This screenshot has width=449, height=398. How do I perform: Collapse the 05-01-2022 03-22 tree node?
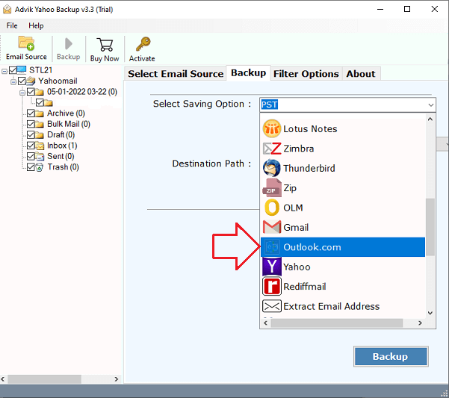coord(22,93)
